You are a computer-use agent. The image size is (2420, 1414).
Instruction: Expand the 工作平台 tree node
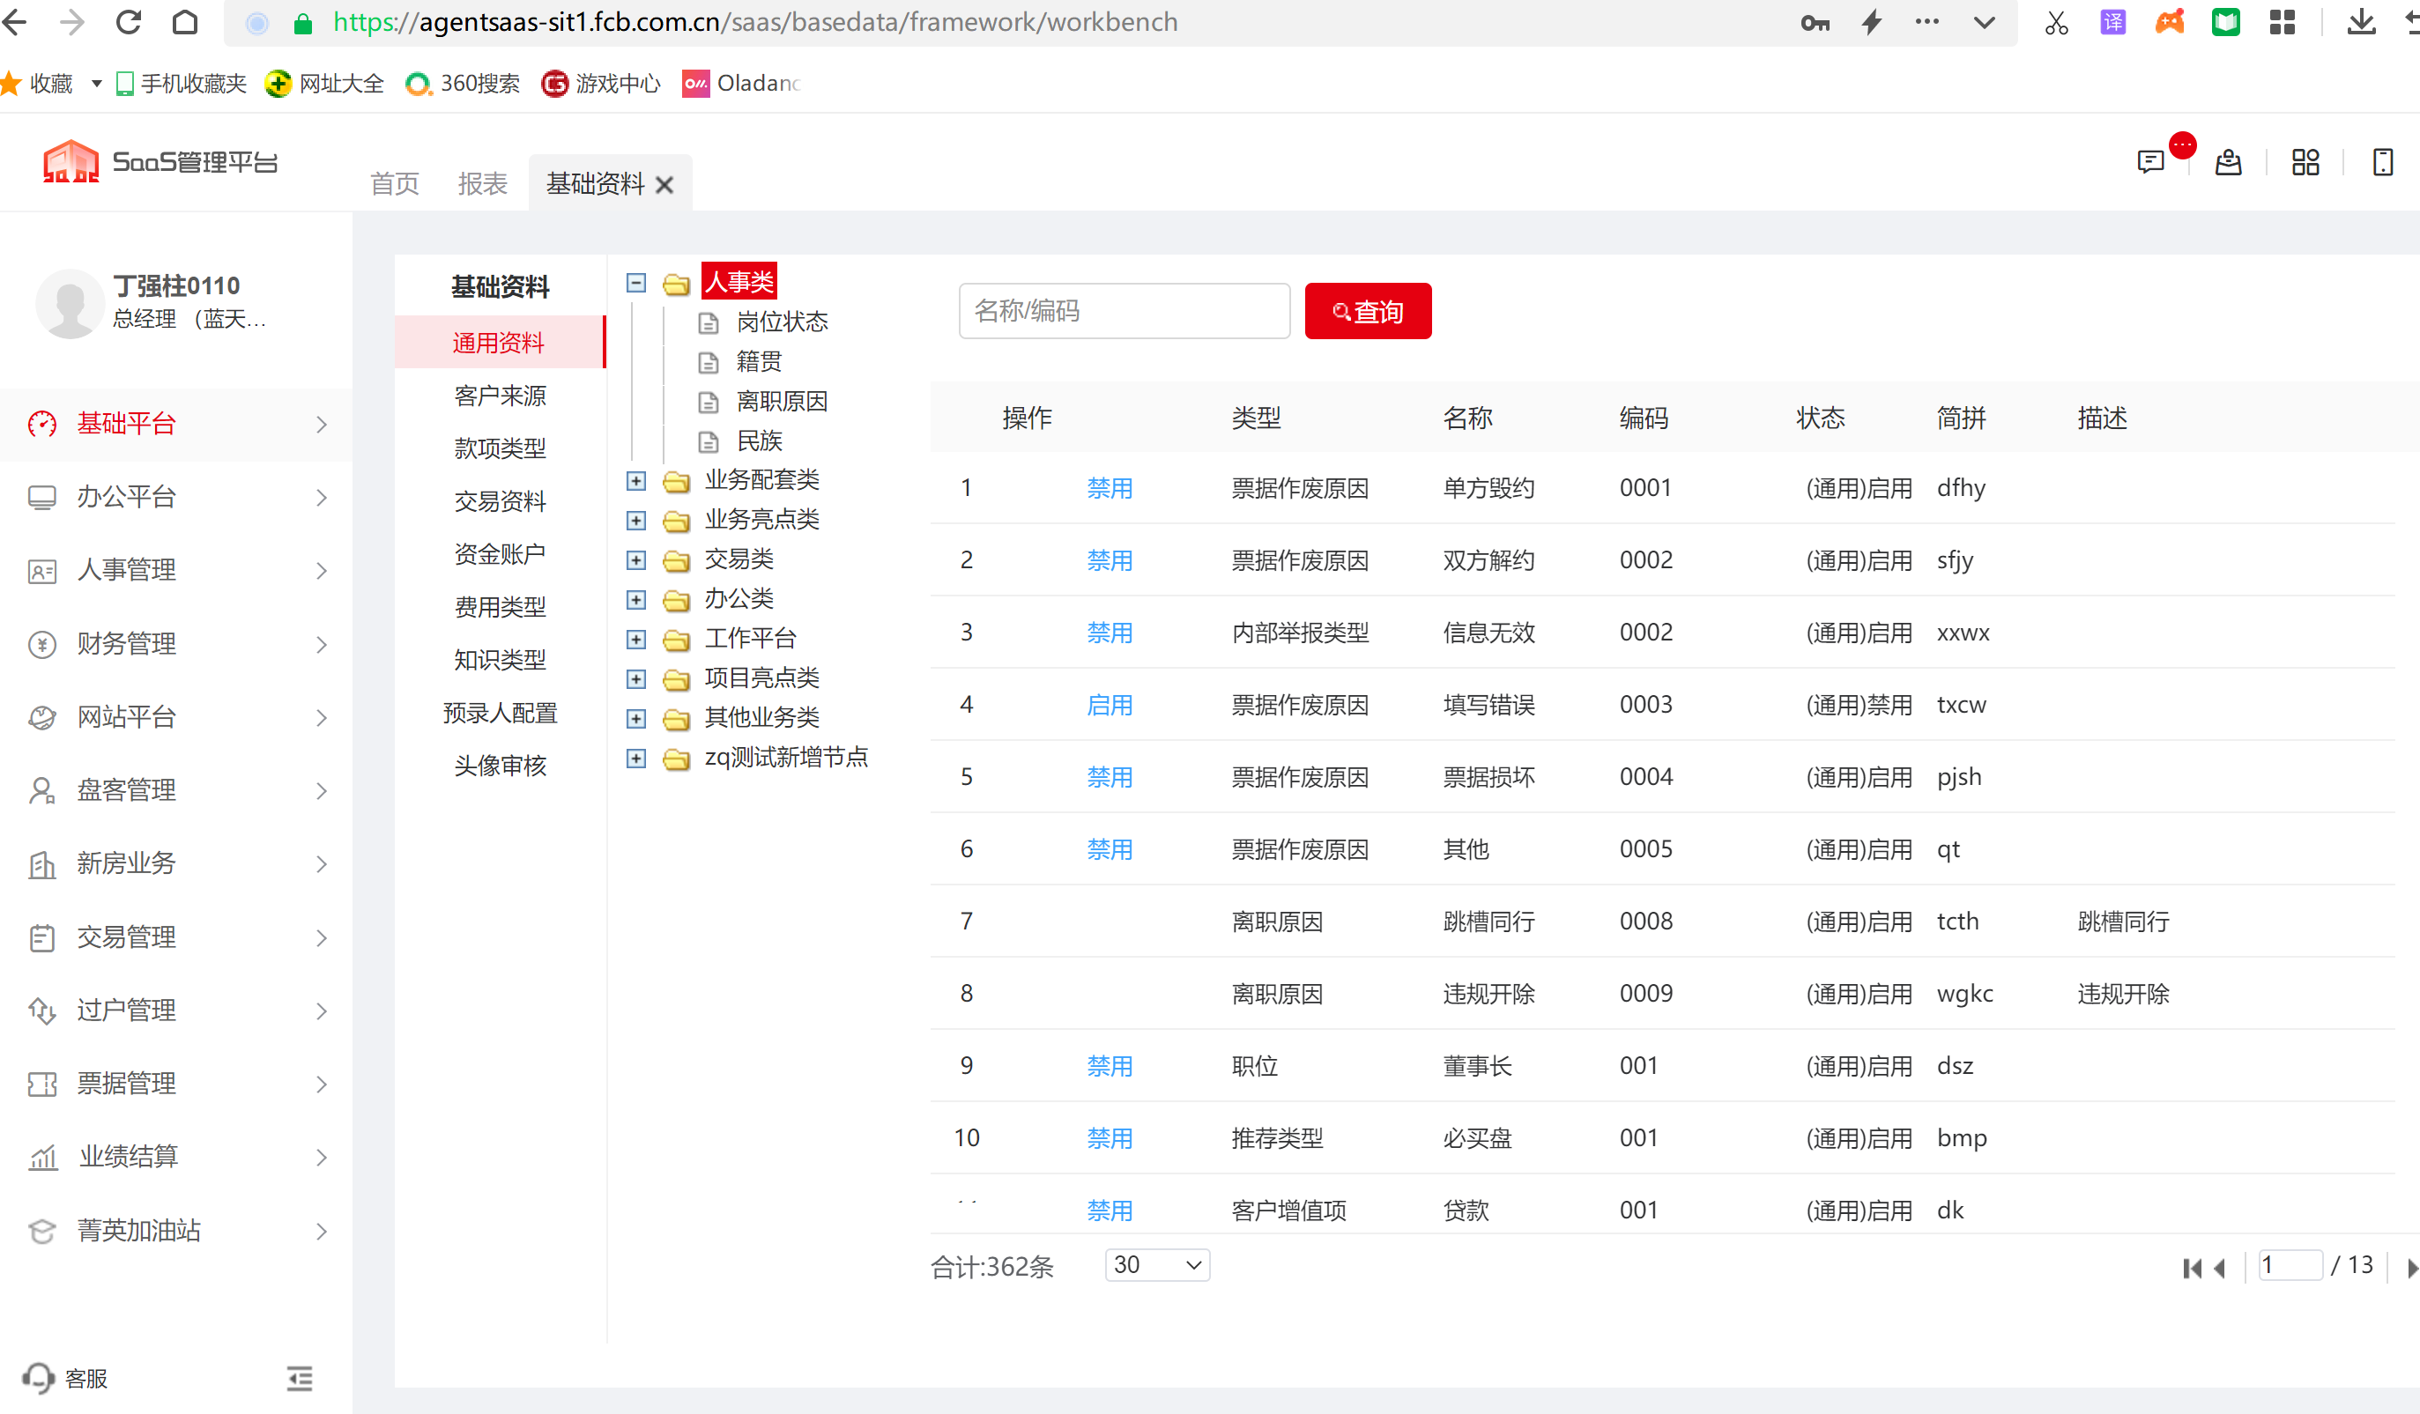635,639
